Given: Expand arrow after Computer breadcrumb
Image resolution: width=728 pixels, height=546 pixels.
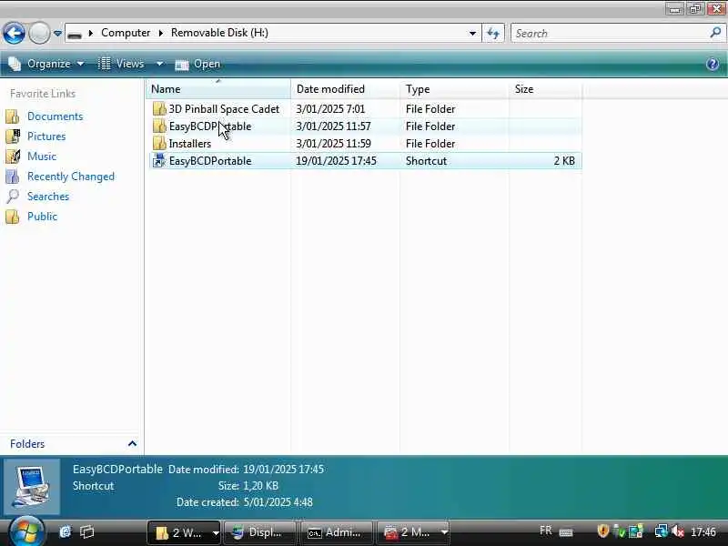Looking at the screenshot, I should (x=161, y=33).
